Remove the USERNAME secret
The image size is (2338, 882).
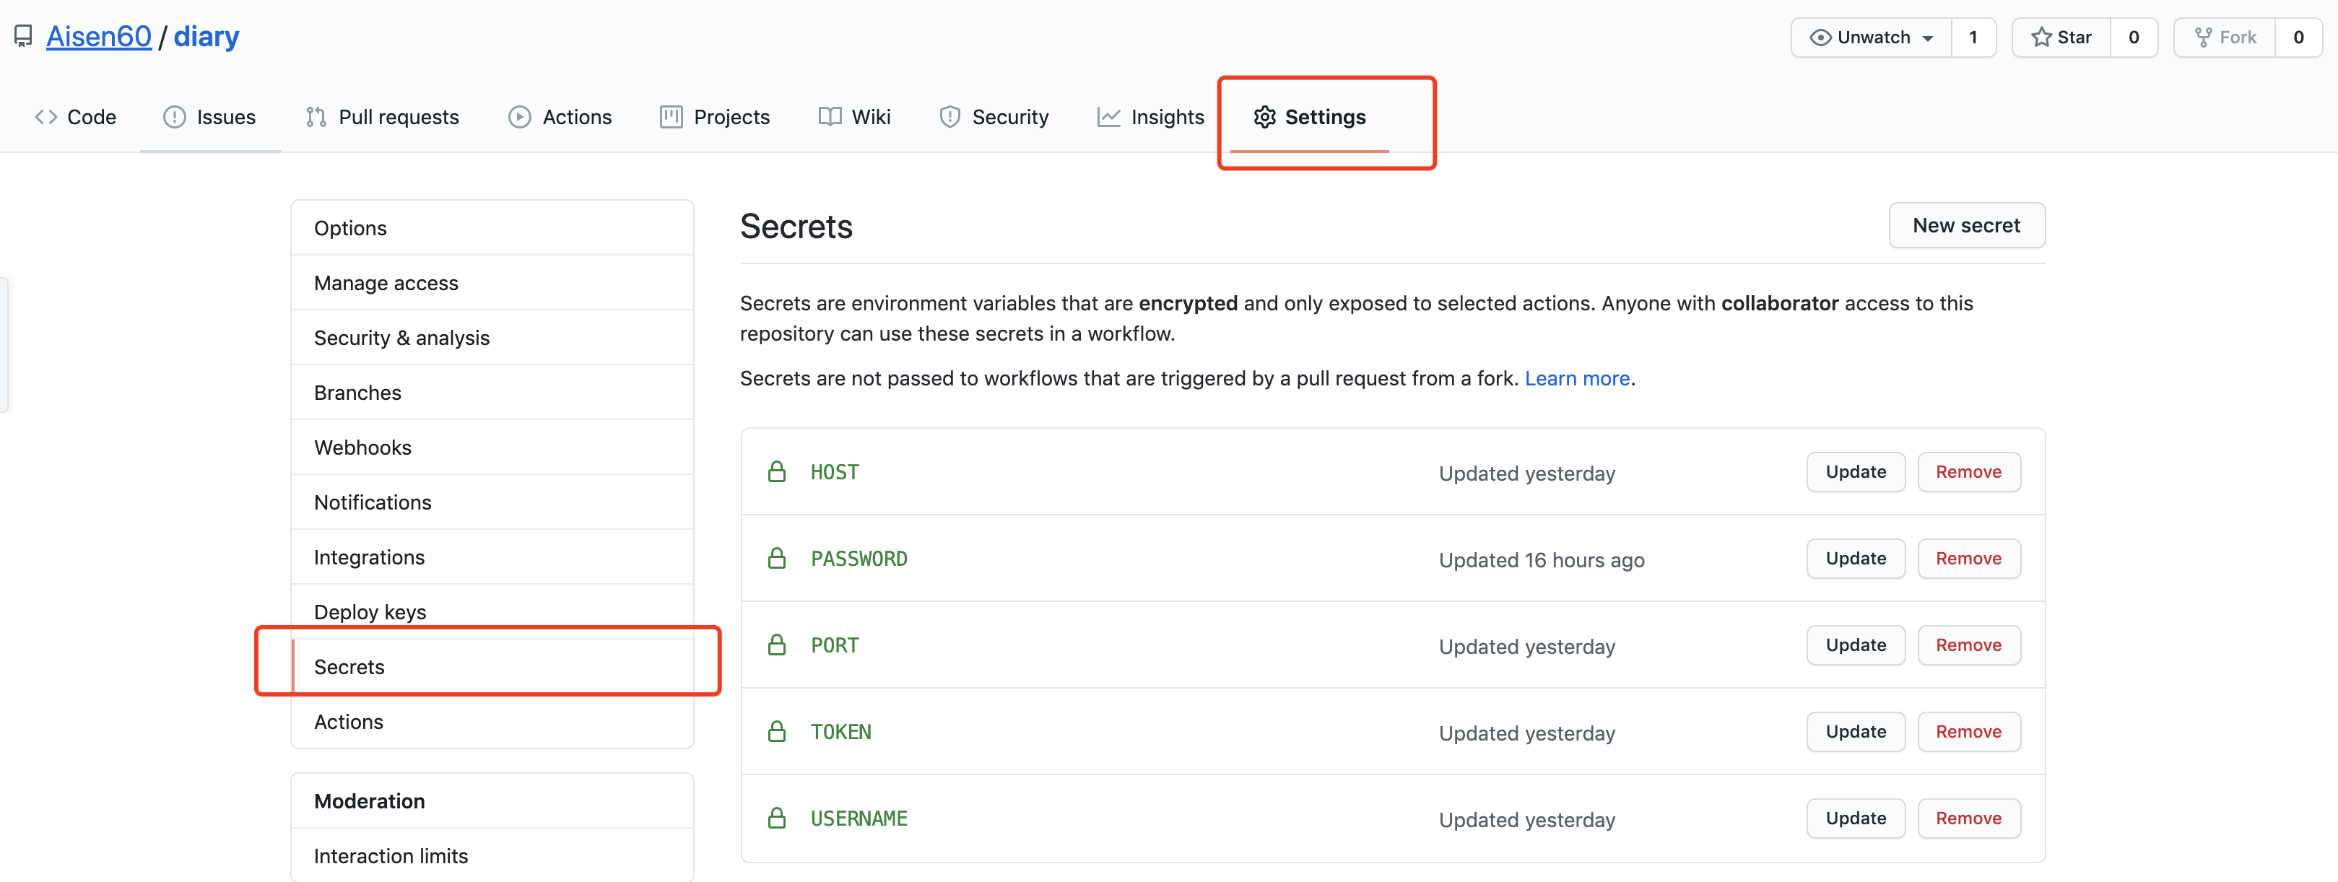(1968, 818)
